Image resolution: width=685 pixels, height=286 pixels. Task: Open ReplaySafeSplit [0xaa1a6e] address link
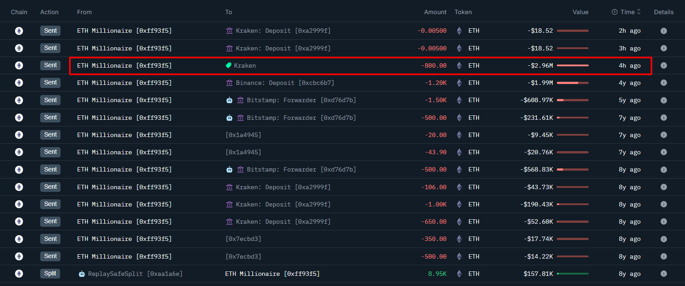point(135,274)
